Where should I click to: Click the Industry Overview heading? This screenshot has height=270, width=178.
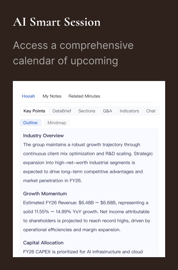(43, 136)
